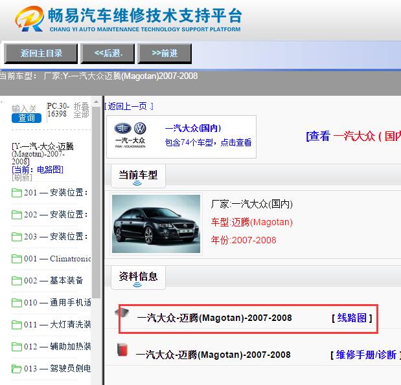This screenshot has height=385, width=401.
Task: Refresh the tree with 刷新 link
Action: tap(22, 177)
